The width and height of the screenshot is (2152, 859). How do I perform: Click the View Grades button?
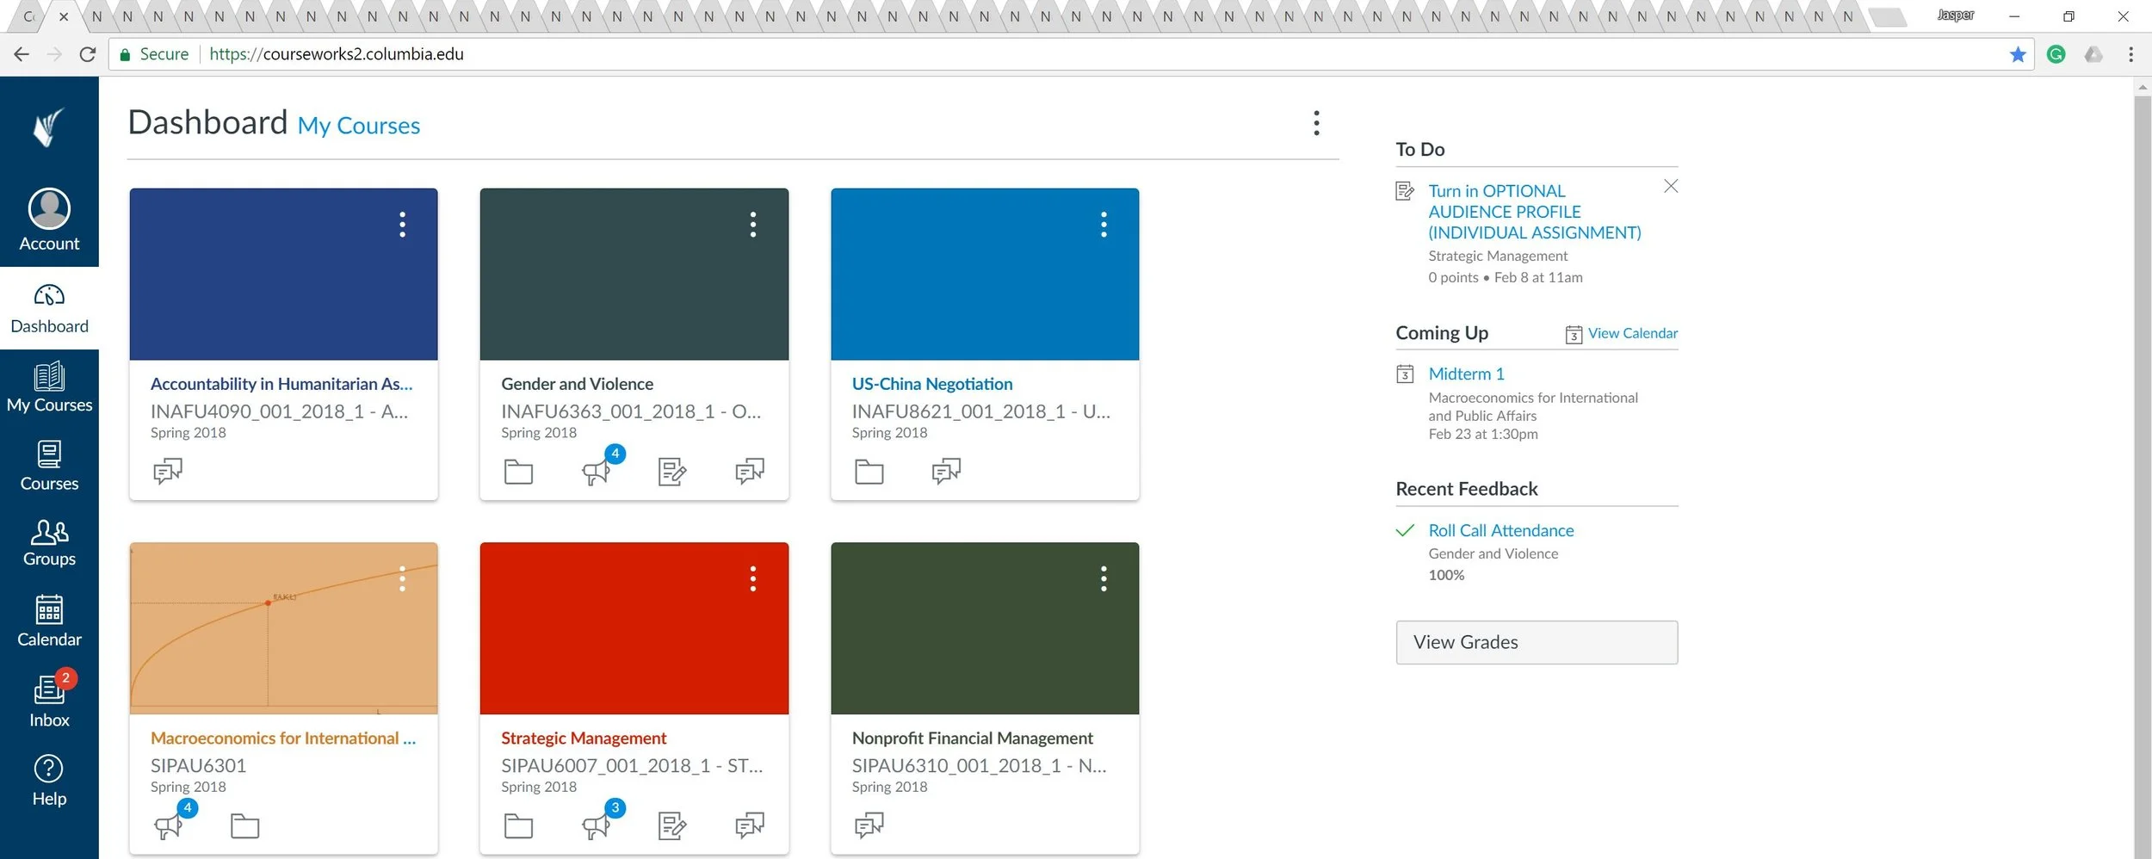(1537, 642)
